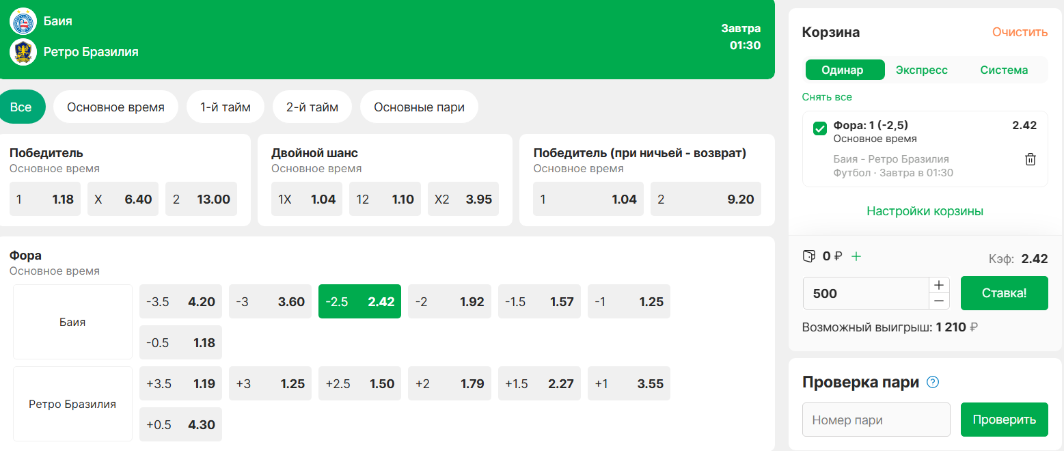Click the Ретро Бразилия team logo
This screenshot has width=1064, height=451.
point(23,51)
